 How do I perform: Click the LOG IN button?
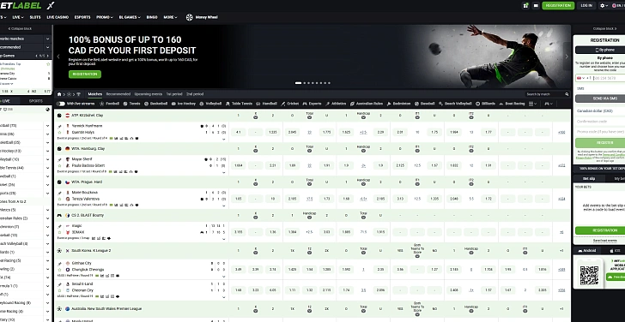tap(586, 5)
